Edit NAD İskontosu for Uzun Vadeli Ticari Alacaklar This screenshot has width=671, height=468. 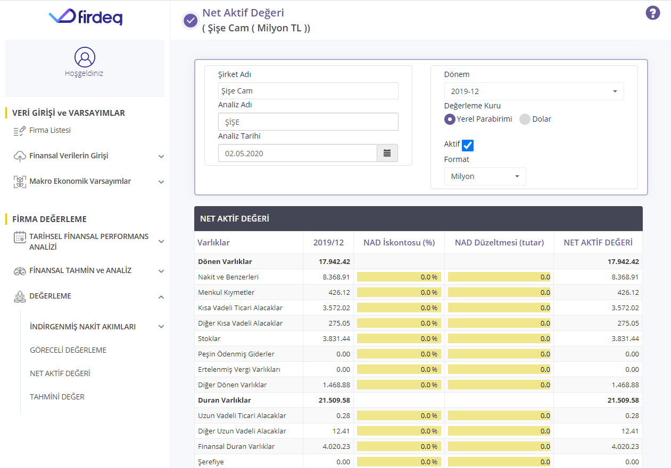click(x=399, y=415)
